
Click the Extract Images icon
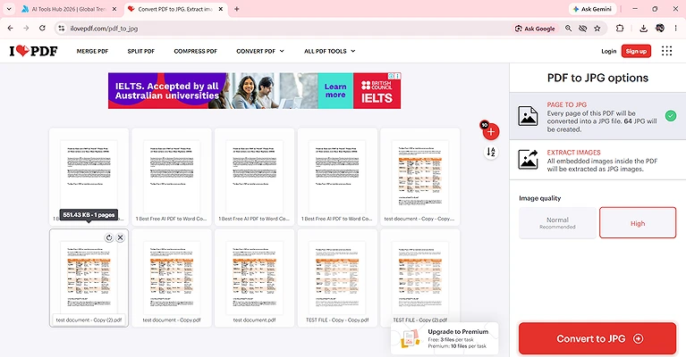[528, 159]
